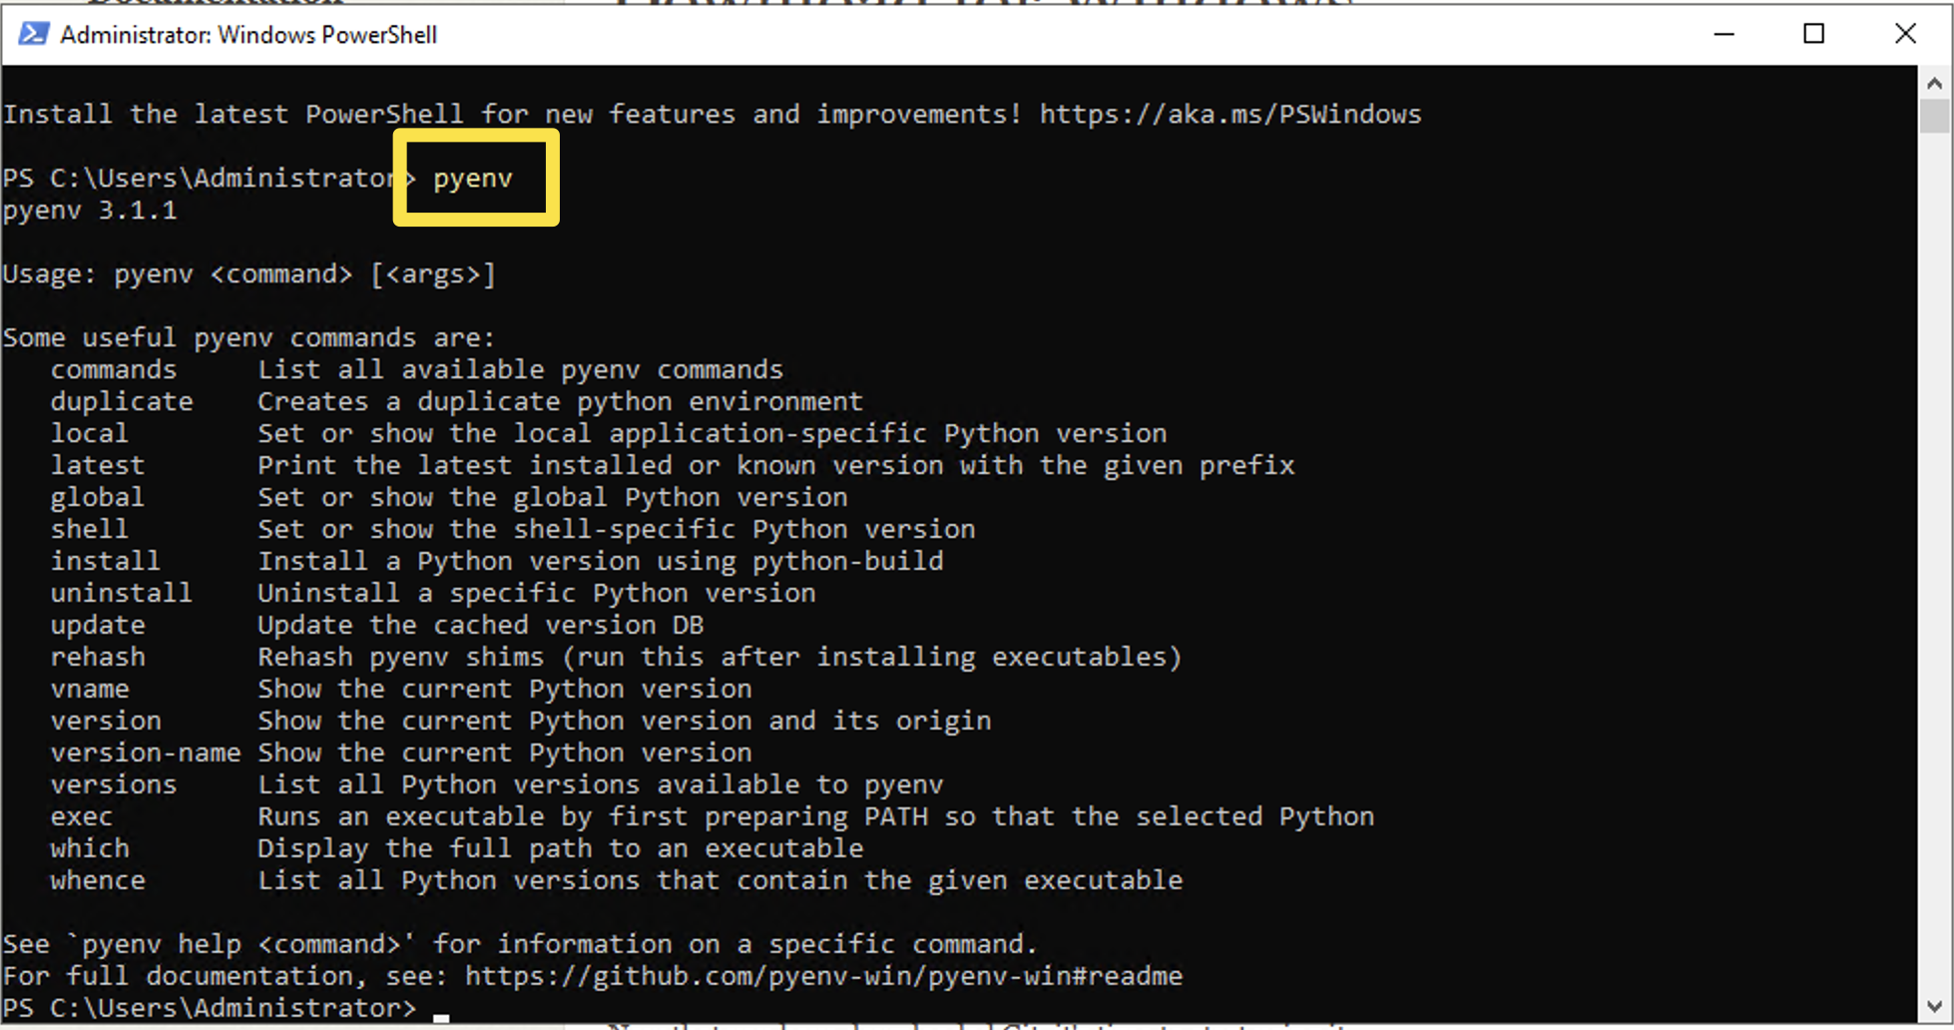Click 'Uninstall a specific Python version' text
Image resolution: width=1954 pixels, height=1030 pixels.
(x=537, y=593)
